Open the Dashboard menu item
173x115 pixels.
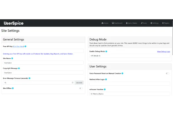tap(117, 23)
